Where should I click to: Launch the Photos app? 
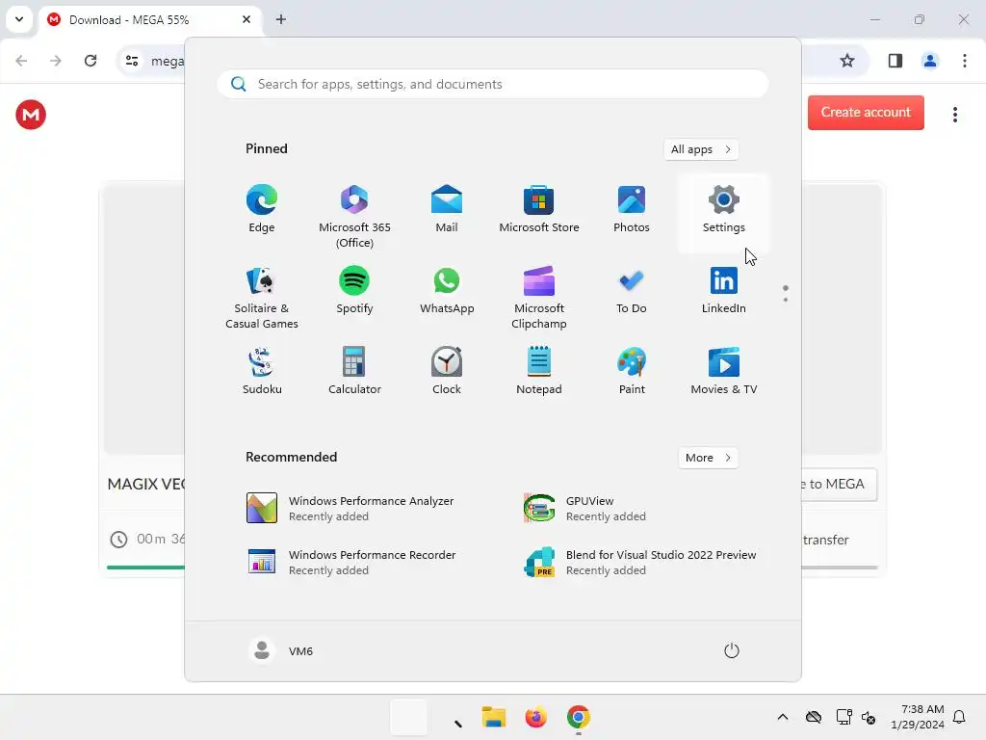(632, 209)
